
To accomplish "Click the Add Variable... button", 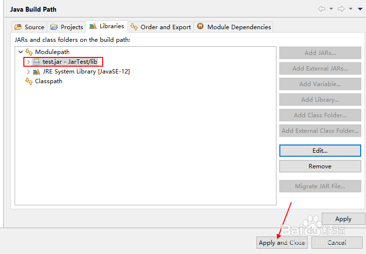I will 320,84.
